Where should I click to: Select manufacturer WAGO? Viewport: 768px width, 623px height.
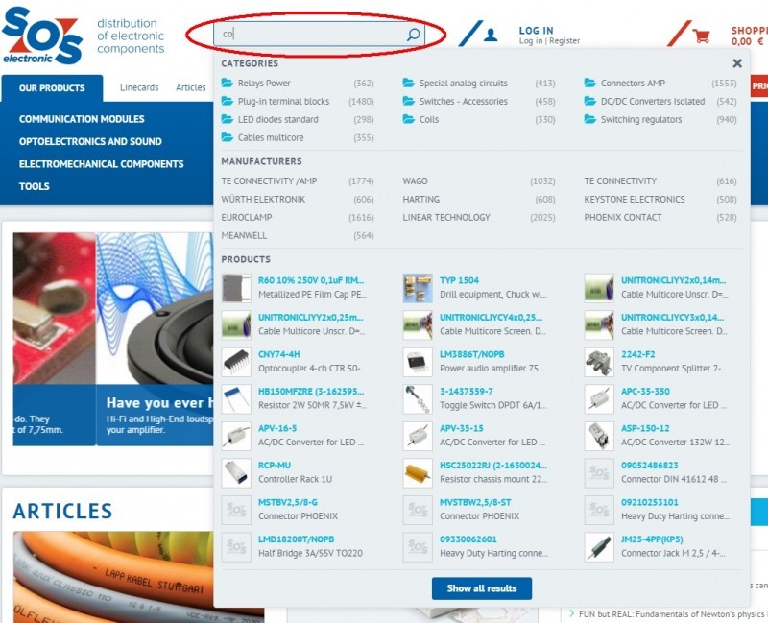point(415,181)
